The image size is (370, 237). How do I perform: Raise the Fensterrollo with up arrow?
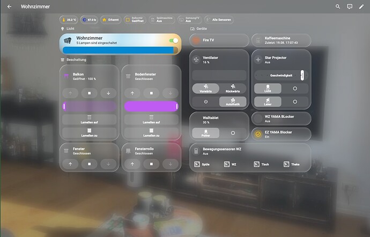(x=132, y=164)
